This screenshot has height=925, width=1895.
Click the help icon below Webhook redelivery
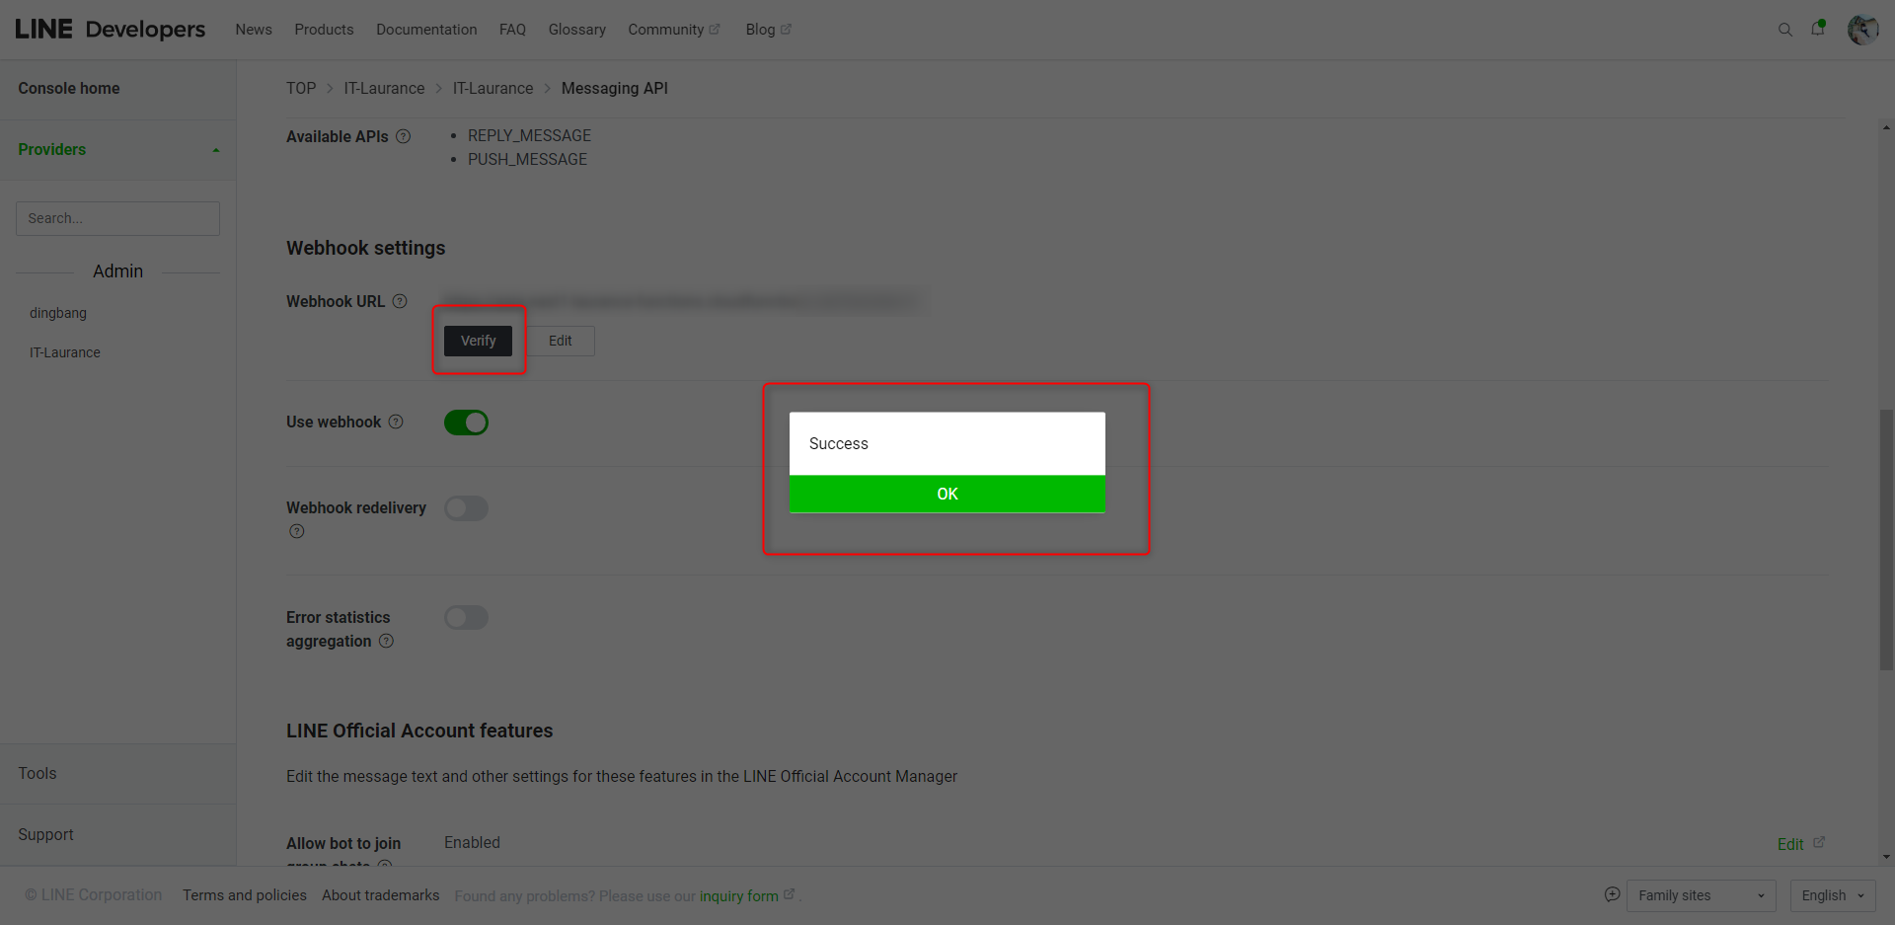coord(296,531)
